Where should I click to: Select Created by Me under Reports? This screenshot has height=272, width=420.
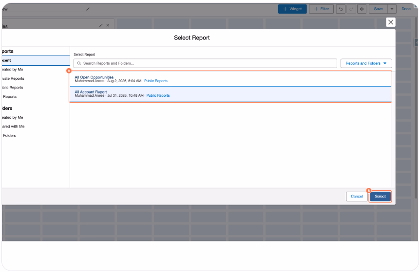[x=12, y=70]
